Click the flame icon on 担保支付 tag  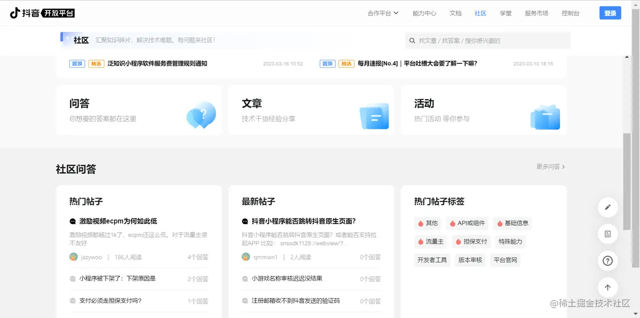point(458,242)
